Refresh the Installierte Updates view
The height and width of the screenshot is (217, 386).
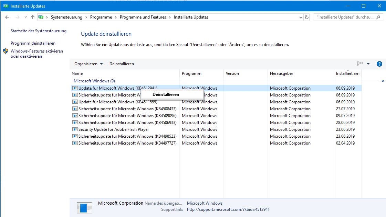pyautogui.click(x=307, y=17)
